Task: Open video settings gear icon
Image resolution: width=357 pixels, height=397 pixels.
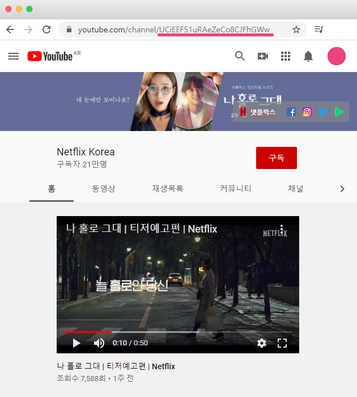Action: coord(262,343)
